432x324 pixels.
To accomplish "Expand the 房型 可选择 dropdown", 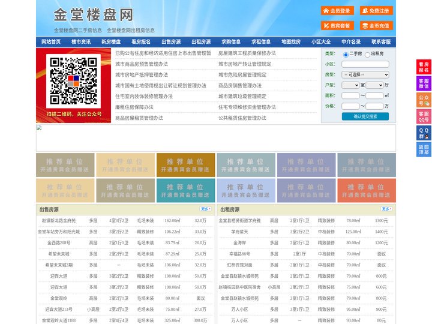I will click(x=365, y=74).
